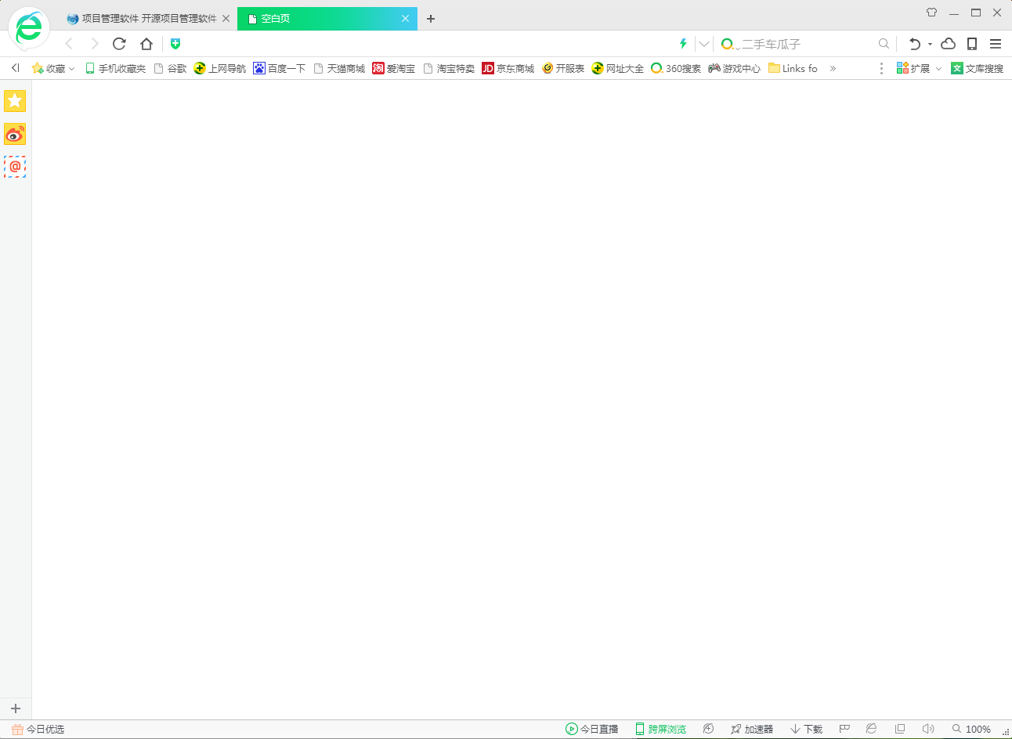The width and height of the screenshot is (1012, 739).
Task: Show more bookmarks with double chevron
Action: [833, 69]
